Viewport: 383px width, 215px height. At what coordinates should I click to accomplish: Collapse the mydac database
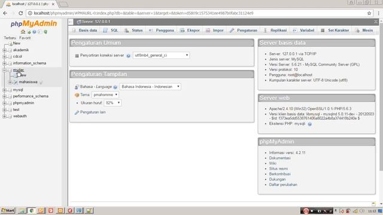point(4,70)
